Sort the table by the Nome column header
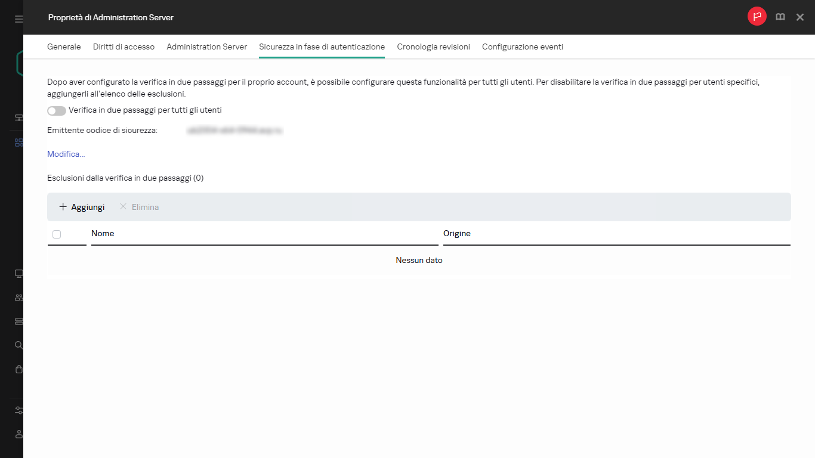This screenshot has width=815, height=458. (103, 233)
